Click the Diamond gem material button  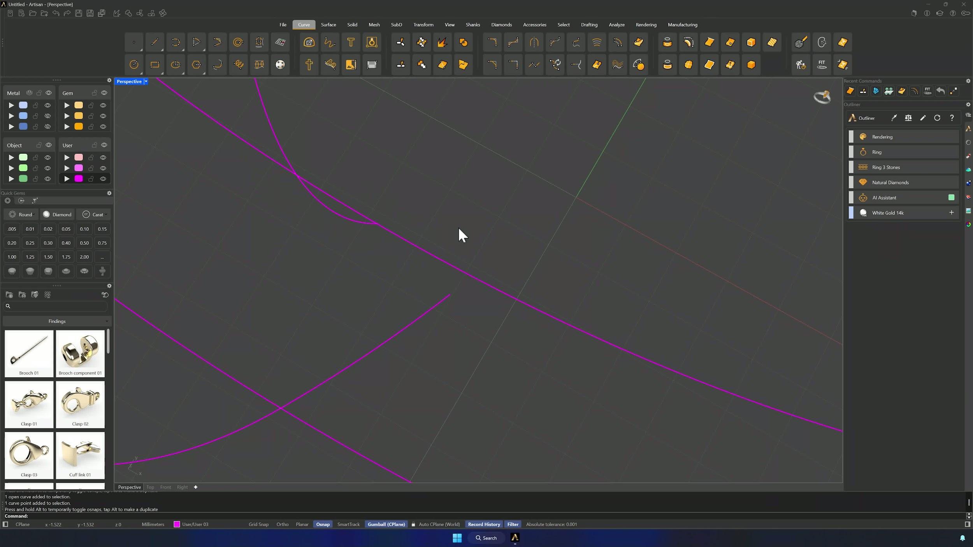[57, 214]
